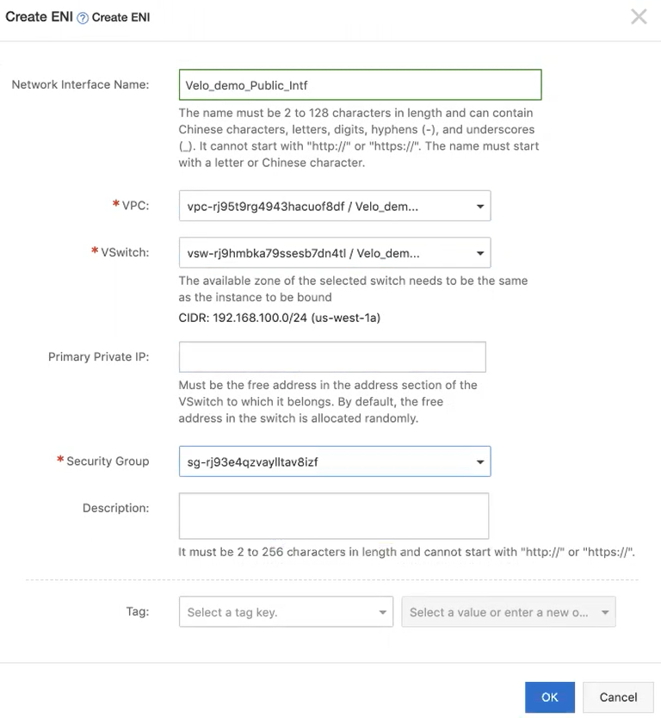Expand the Security Group dropdown
The width and height of the screenshot is (661, 718).
coord(334,461)
